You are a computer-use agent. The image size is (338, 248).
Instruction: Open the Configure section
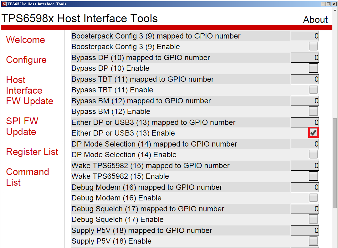(x=26, y=60)
